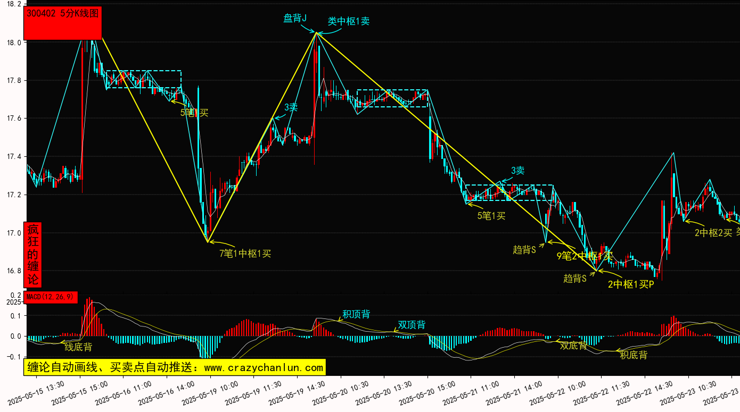Click the 趋背S label beside 9笔2中枢1买
This screenshot has width=740, height=412.
pyautogui.click(x=524, y=250)
